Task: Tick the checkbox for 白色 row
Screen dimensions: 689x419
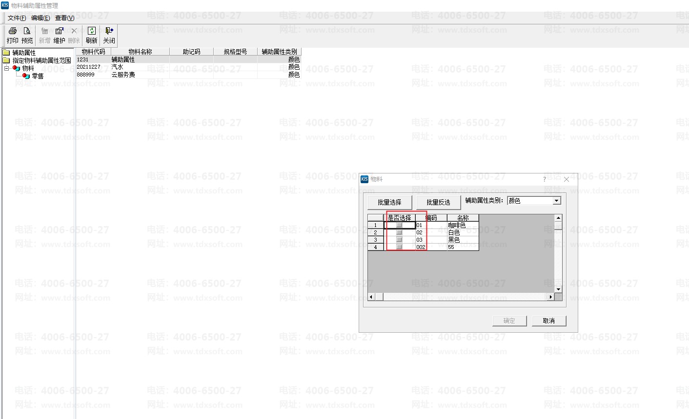Action: click(399, 232)
